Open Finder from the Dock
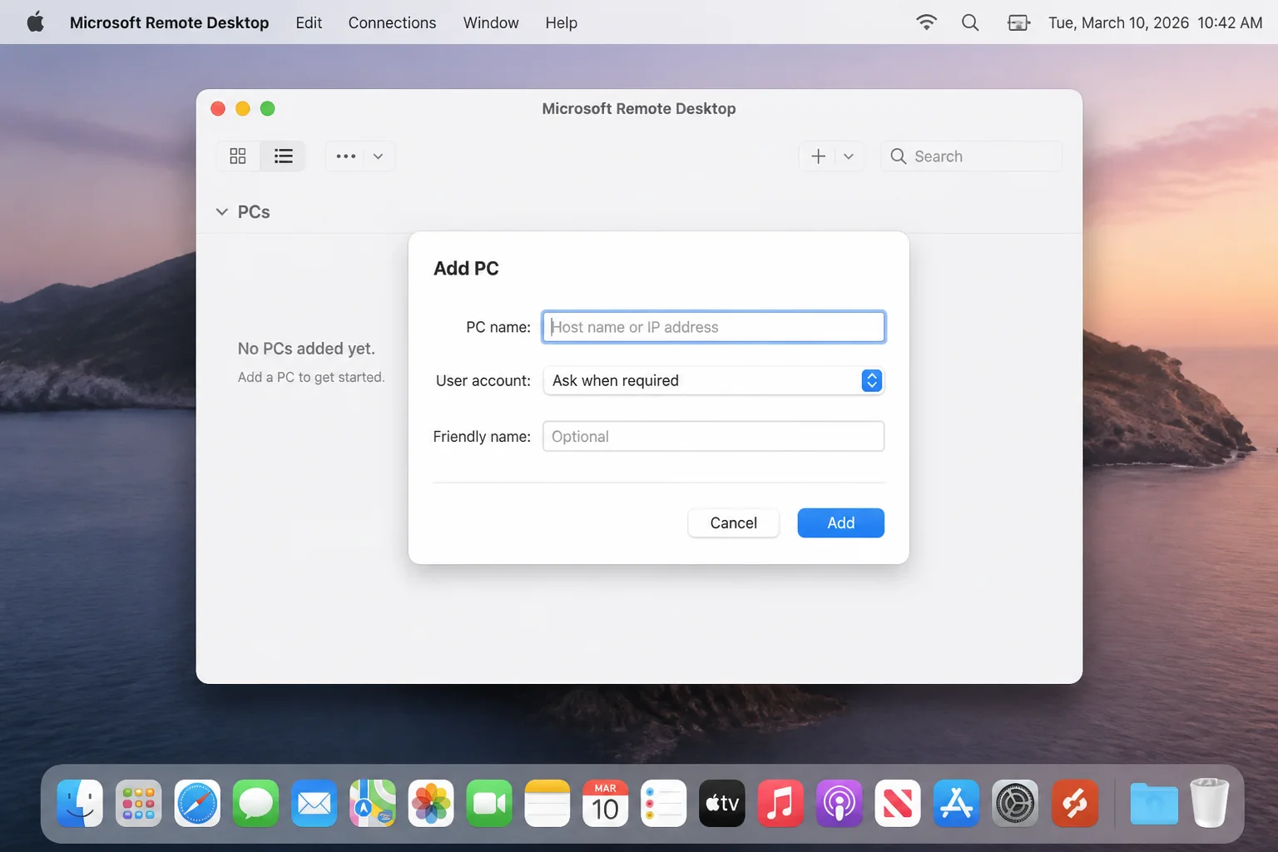The image size is (1278, 852). point(80,803)
